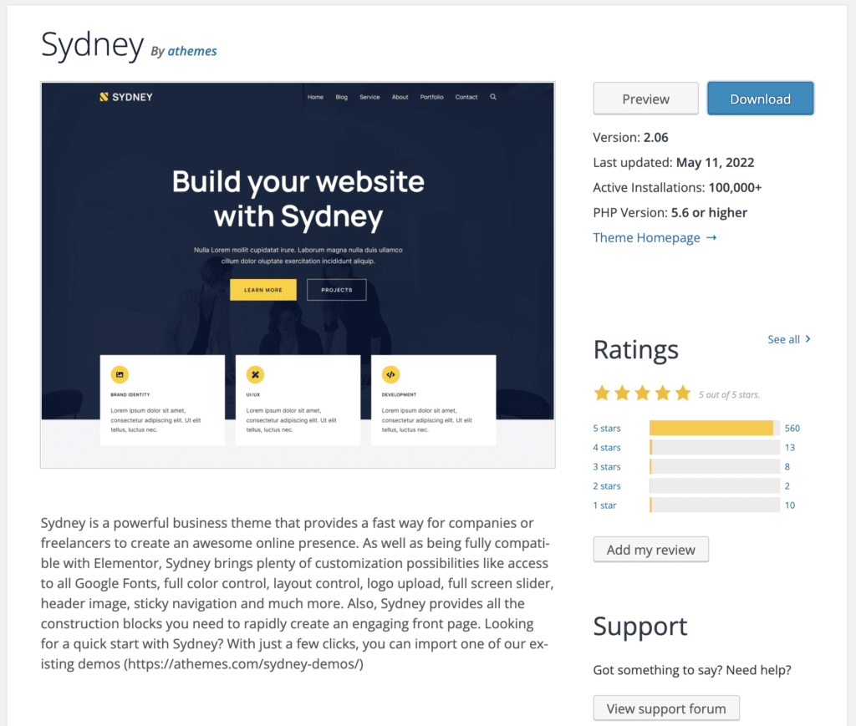Click the Sydney page title
This screenshot has width=856, height=726.
(x=92, y=45)
